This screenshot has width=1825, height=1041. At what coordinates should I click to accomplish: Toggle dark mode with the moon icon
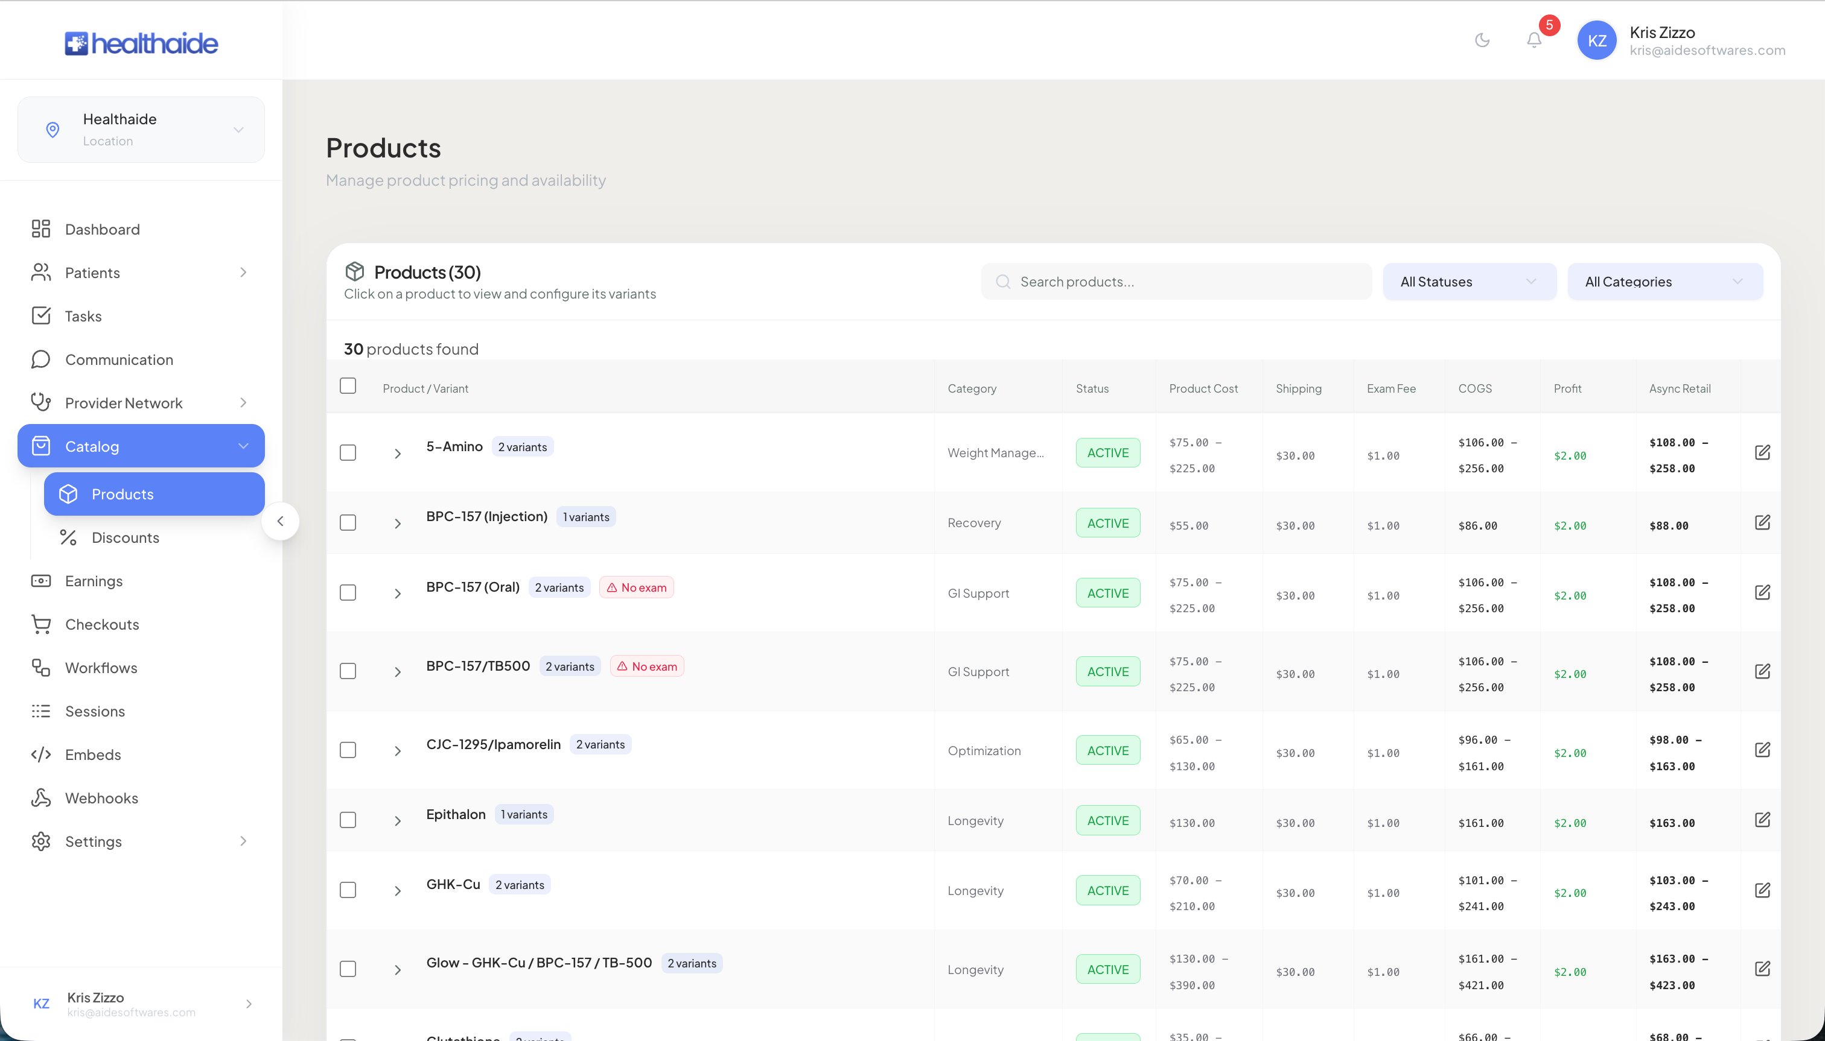point(1482,40)
